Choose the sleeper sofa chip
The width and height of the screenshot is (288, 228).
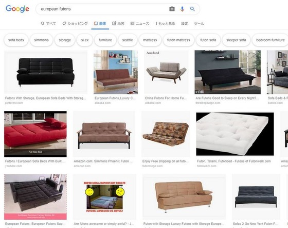[236, 40]
